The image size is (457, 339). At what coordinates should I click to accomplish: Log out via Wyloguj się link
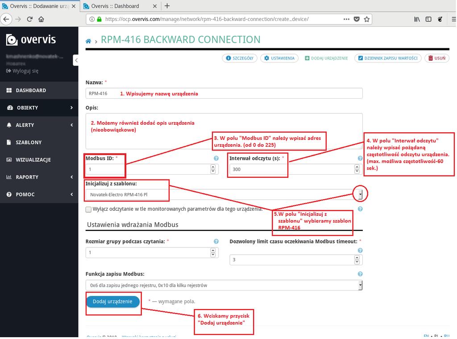(x=22, y=71)
